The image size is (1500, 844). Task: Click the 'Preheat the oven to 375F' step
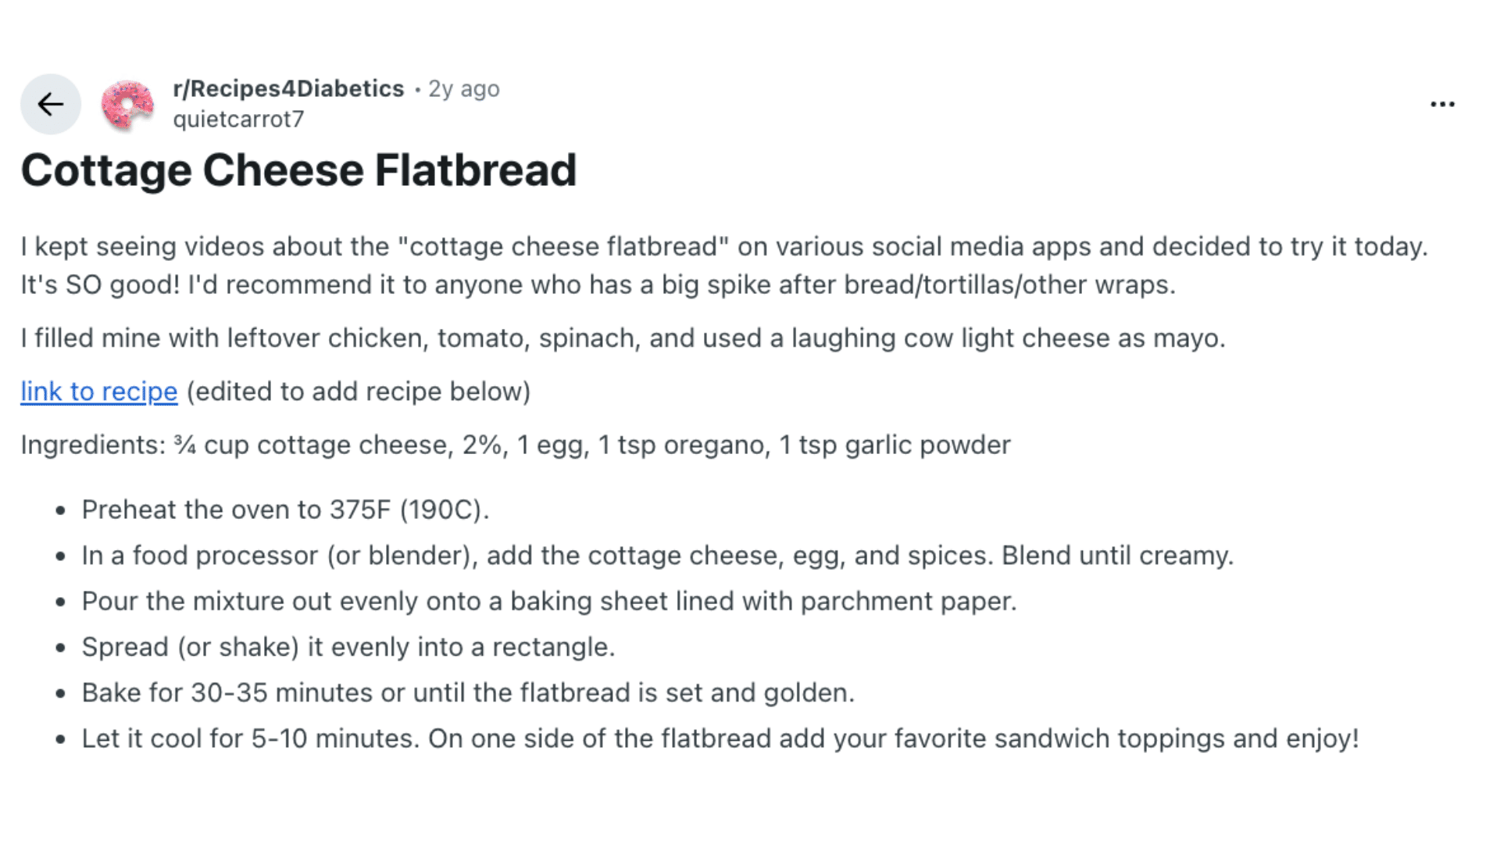[285, 510]
